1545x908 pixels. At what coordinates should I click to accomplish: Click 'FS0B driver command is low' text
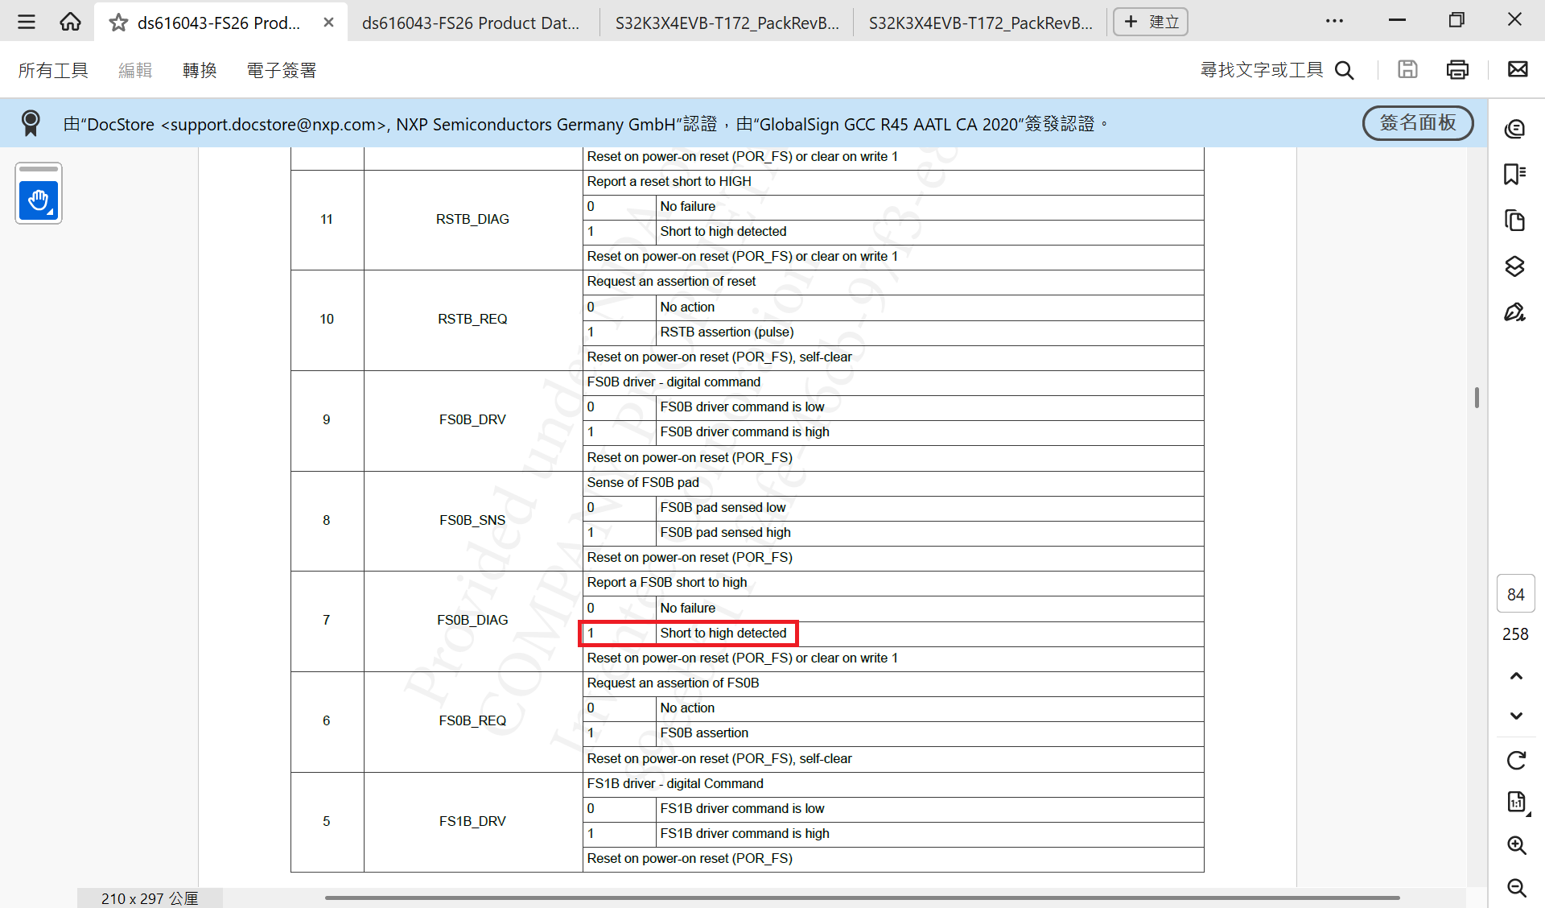tap(742, 407)
